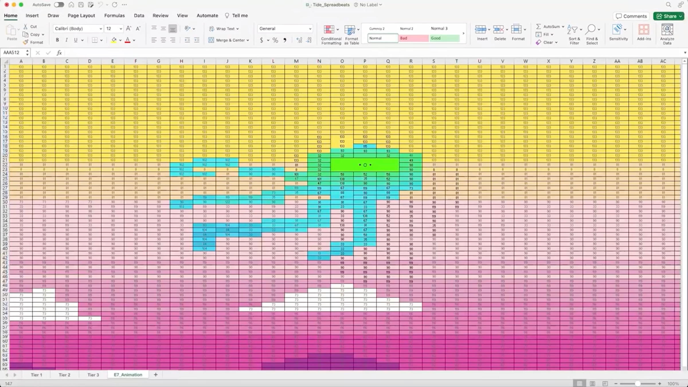The height and width of the screenshot is (387, 688).
Task: Open the Find & Select tool
Action: (x=591, y=30)
